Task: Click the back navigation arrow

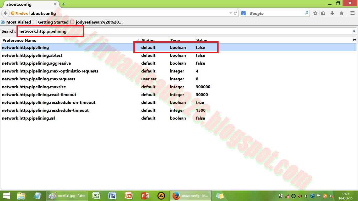Action: tap(5, 13)
